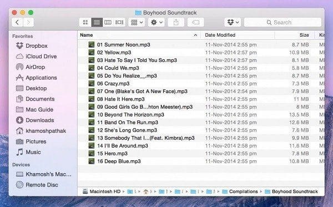Switch to icon view
This screenshot has height=207, width=333.
85,22
